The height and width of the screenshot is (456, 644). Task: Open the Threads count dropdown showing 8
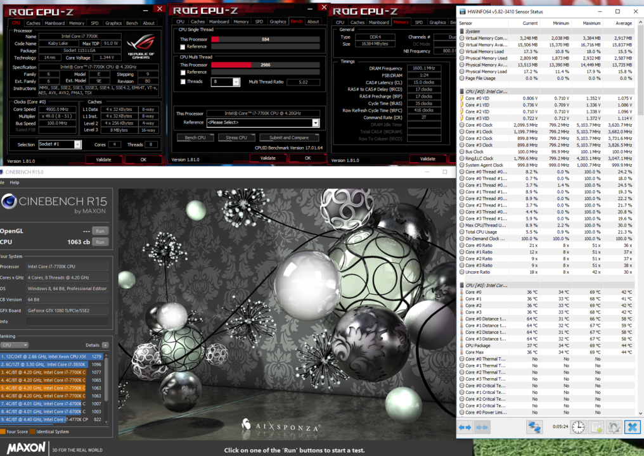pyautogui.click(x=236, y=82)
